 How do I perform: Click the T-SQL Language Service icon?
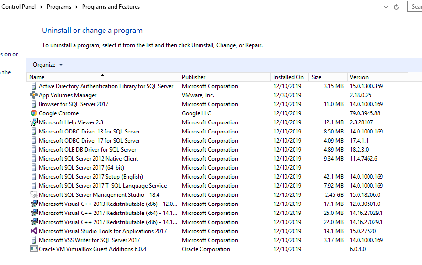click(33, 186)
